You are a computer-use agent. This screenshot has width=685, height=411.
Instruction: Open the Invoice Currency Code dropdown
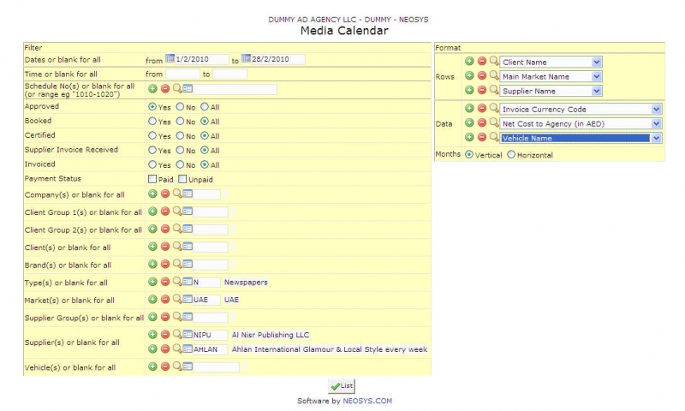pyautogui.click(x=656, y=110)
